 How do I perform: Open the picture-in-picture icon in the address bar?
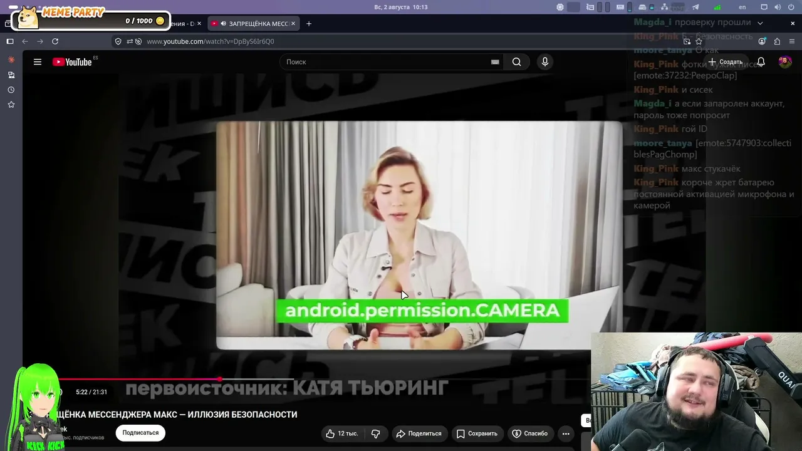click(x=687, y=41)
